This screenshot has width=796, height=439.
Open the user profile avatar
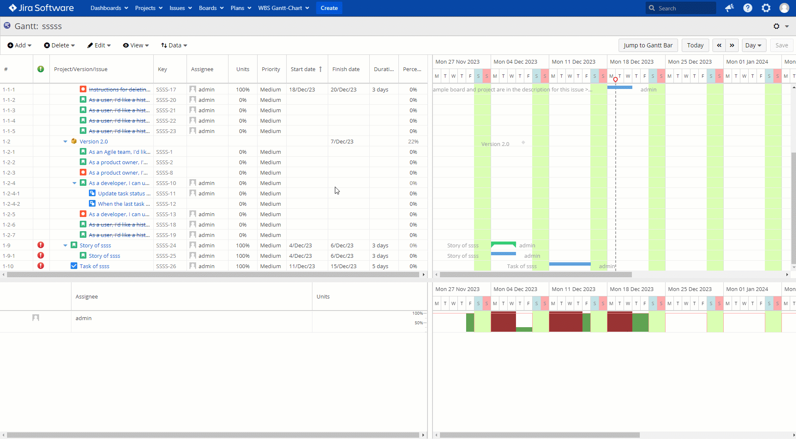tap(784, 8)
